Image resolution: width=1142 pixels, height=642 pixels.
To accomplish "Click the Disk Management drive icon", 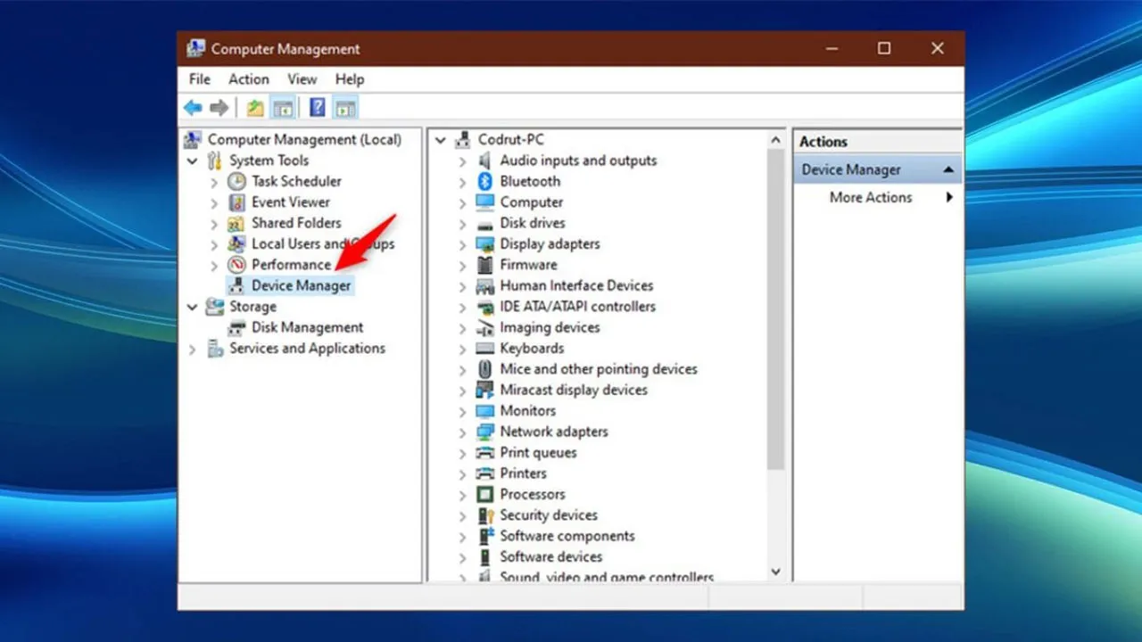I will 236,327.
